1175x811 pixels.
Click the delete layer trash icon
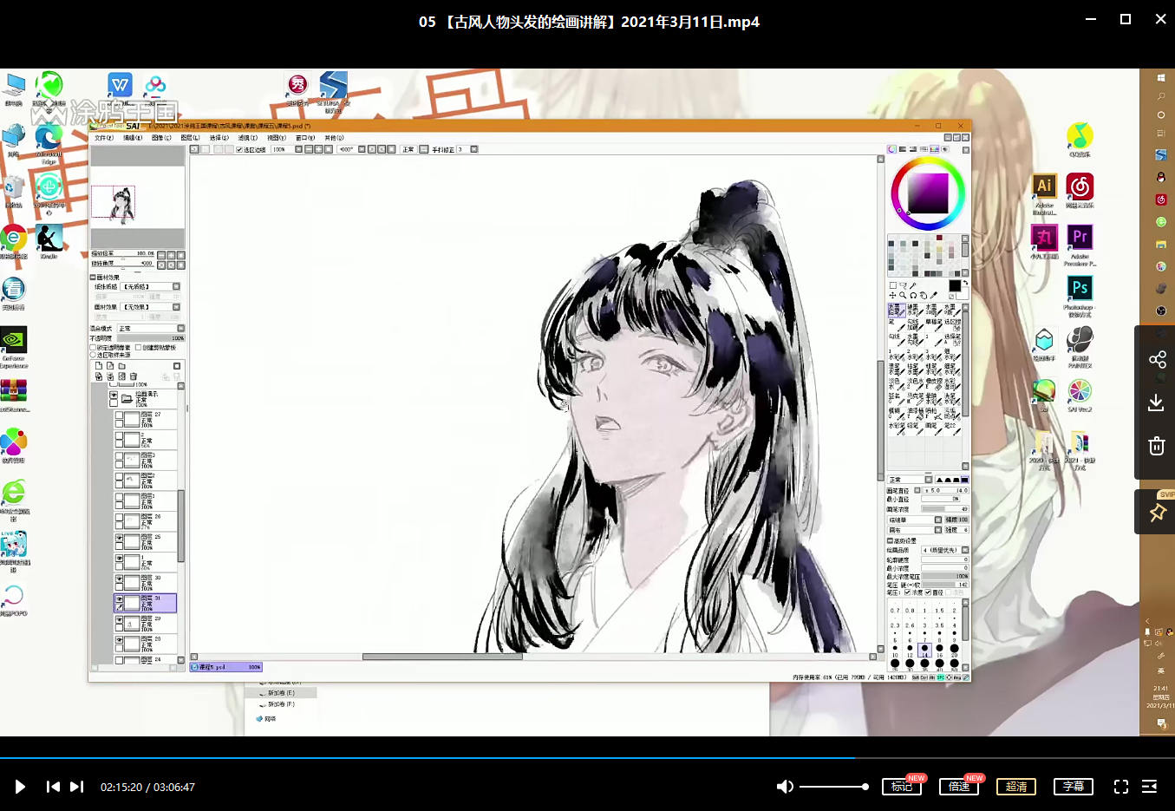pos(134,376)
